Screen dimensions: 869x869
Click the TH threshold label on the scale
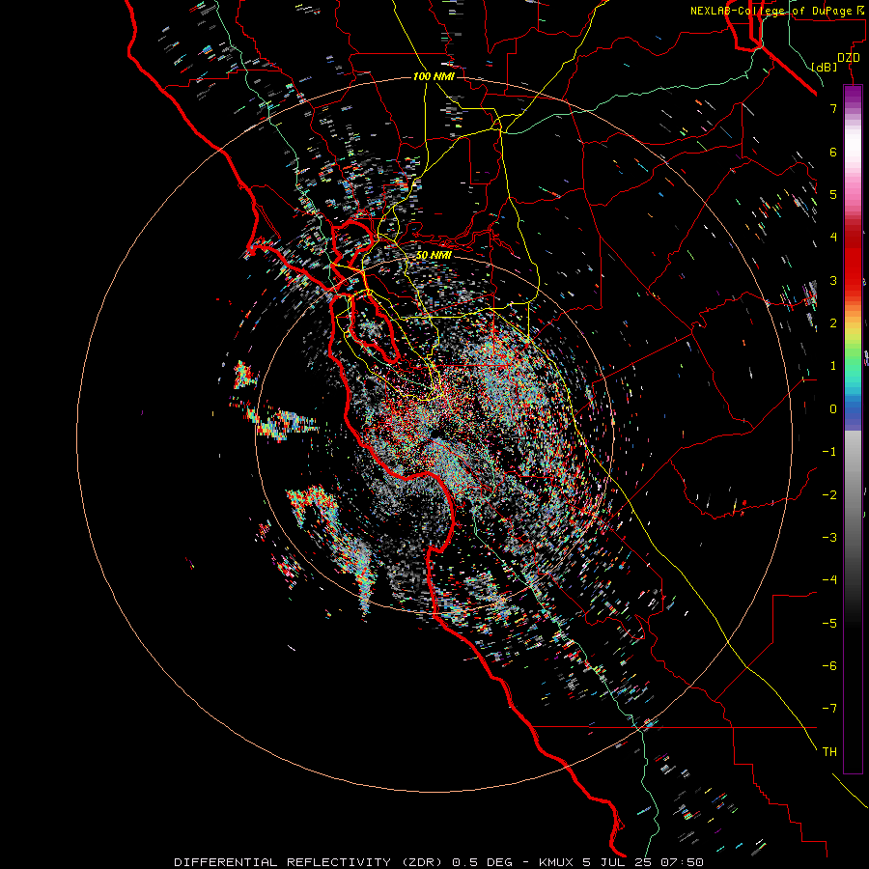point(829,751)
